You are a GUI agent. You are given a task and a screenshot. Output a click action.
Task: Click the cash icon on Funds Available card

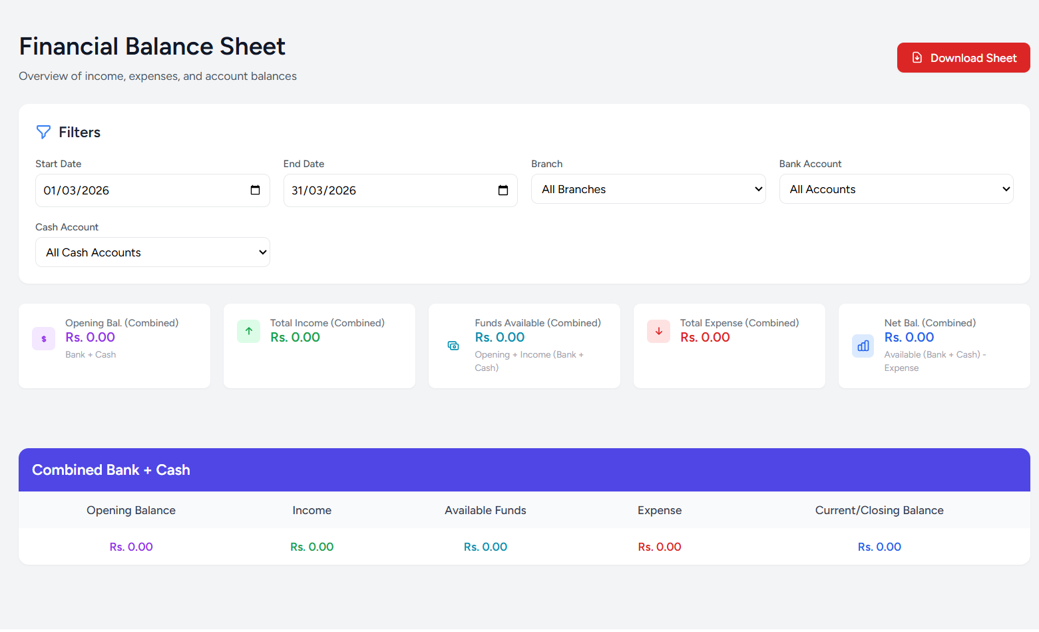tap(453, 346)
